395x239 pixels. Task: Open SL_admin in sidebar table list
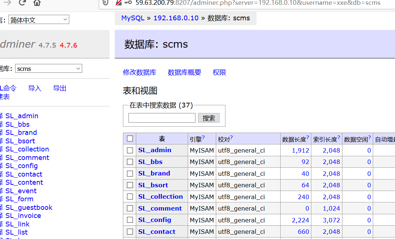pos(22,116)
